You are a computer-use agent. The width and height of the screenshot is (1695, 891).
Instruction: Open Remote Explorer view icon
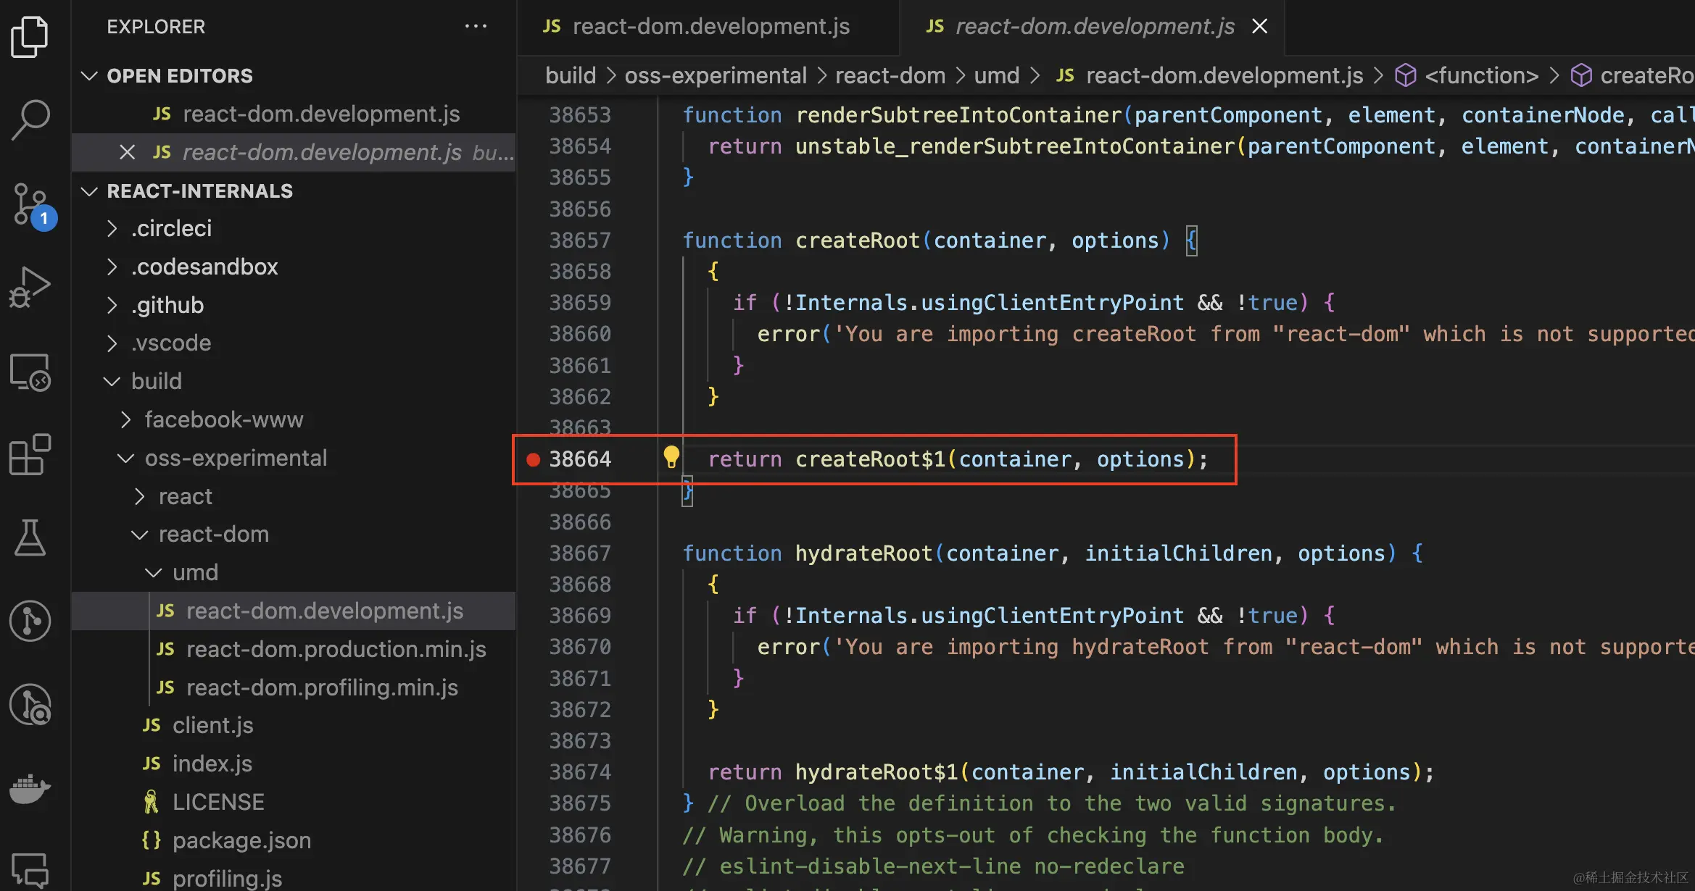pyautogui.click(x=30, y=372)
